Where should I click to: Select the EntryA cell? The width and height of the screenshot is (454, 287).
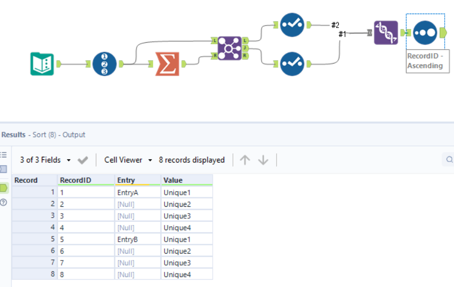tap(138, 192)
